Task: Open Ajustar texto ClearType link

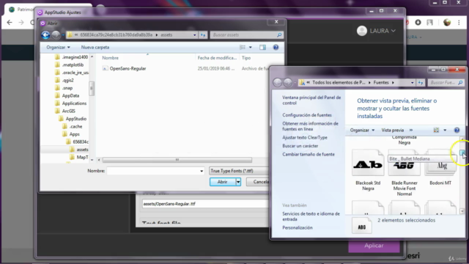Action: pyautogui.click(x=305, y=137)
